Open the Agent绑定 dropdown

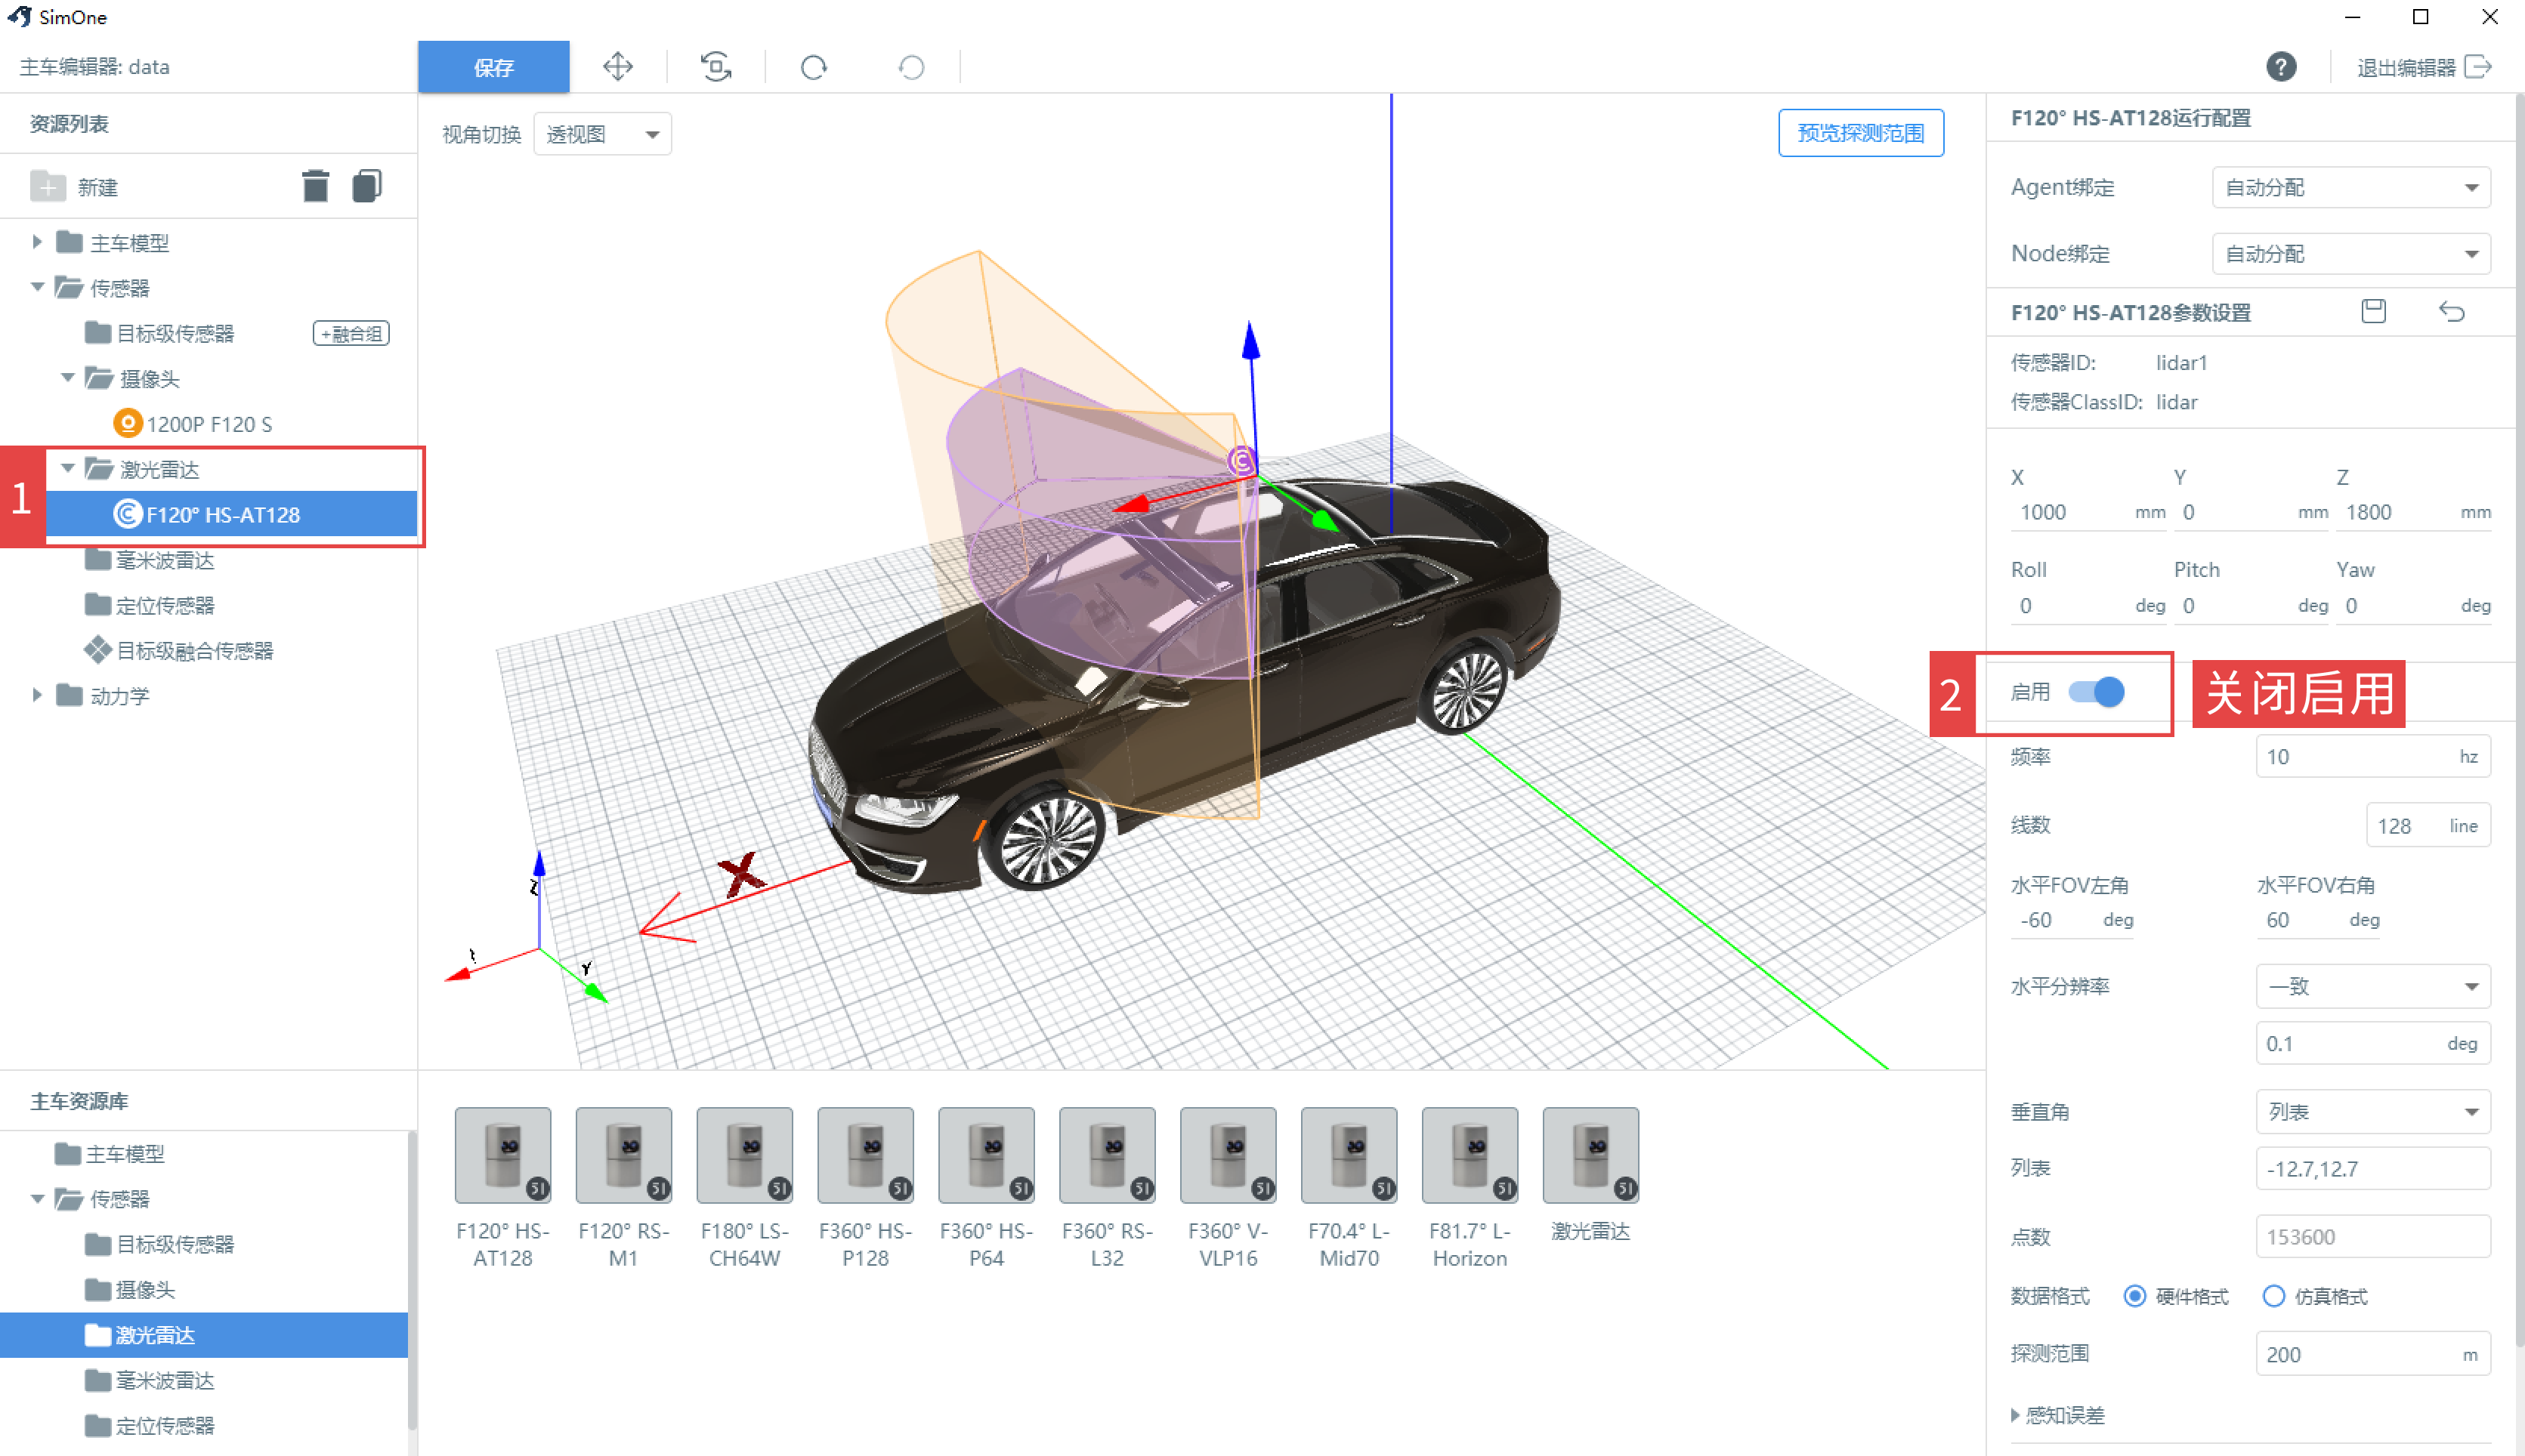2350,187
